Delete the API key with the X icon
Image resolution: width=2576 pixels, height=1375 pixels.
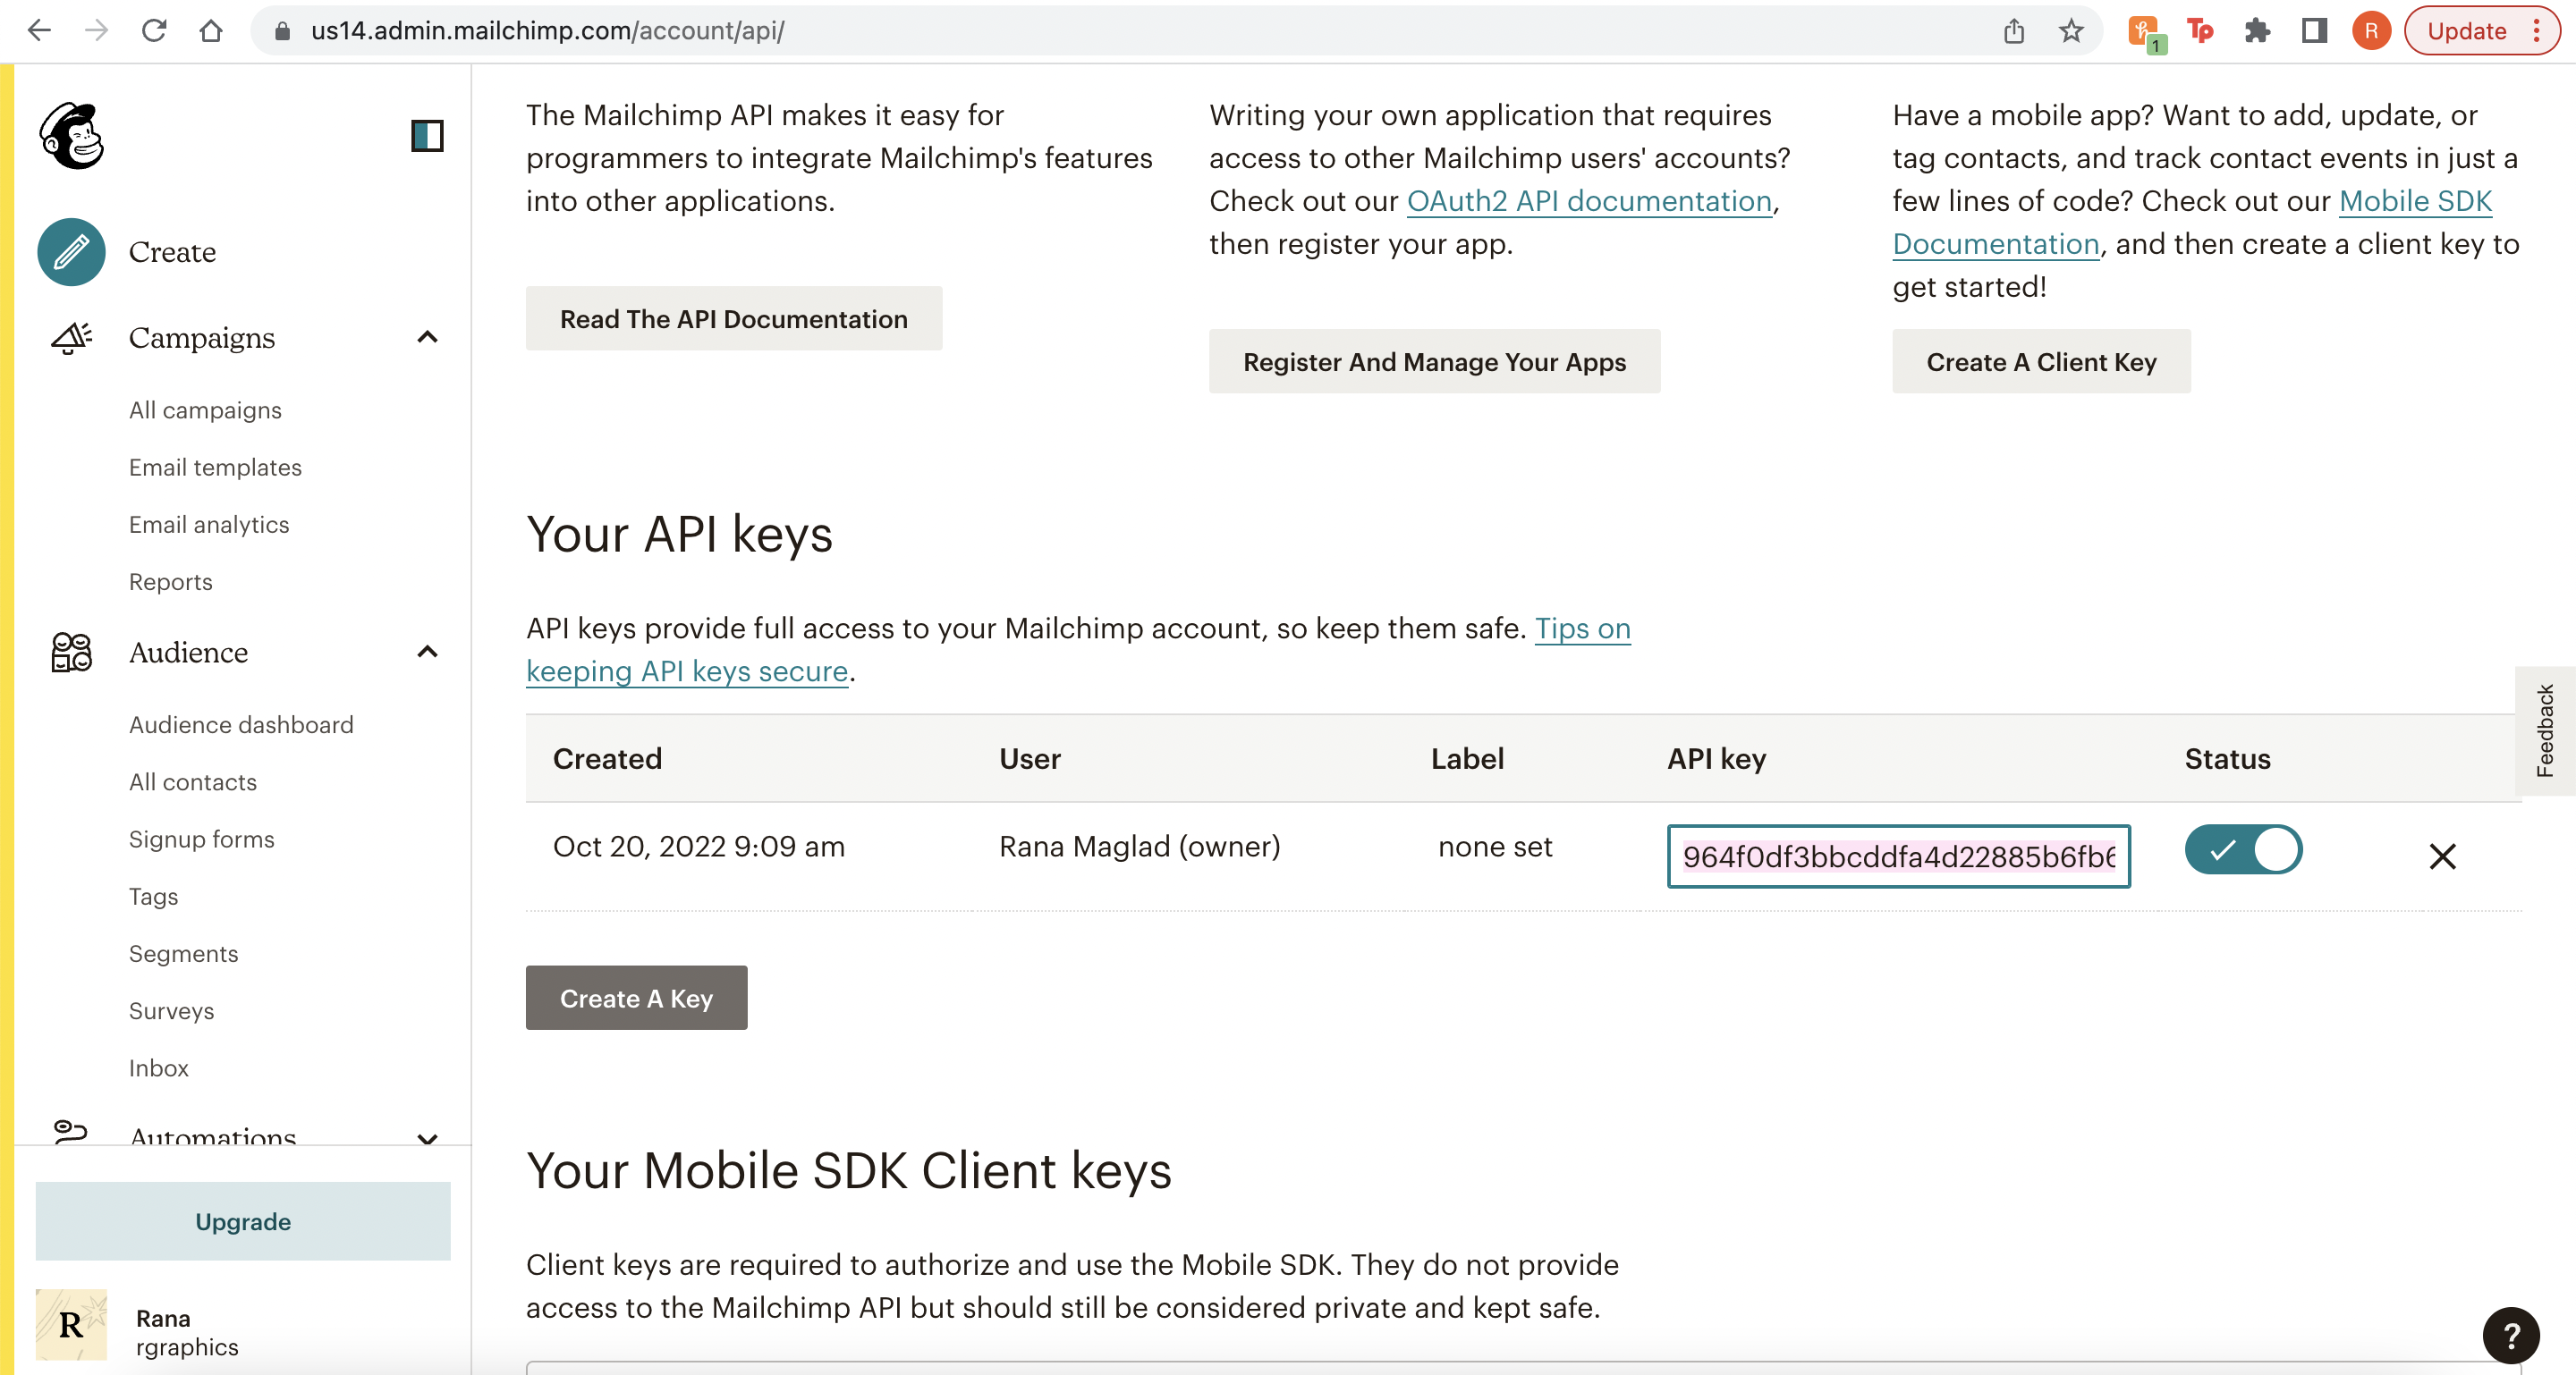(x=2442, y=856)
